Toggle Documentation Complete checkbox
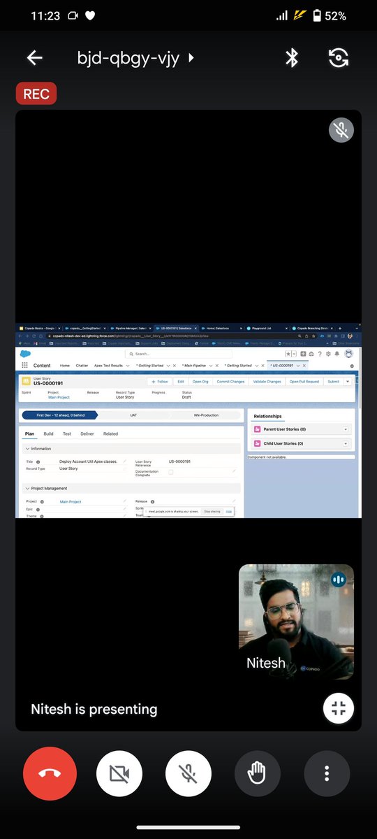Image resolution: width=377 pixels, height=839 pixels. [x=171, y=473]
